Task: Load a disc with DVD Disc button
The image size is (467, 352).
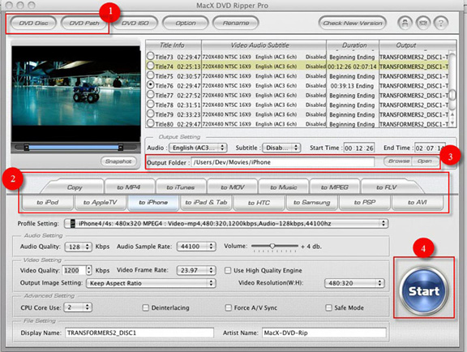Action: 33,24
